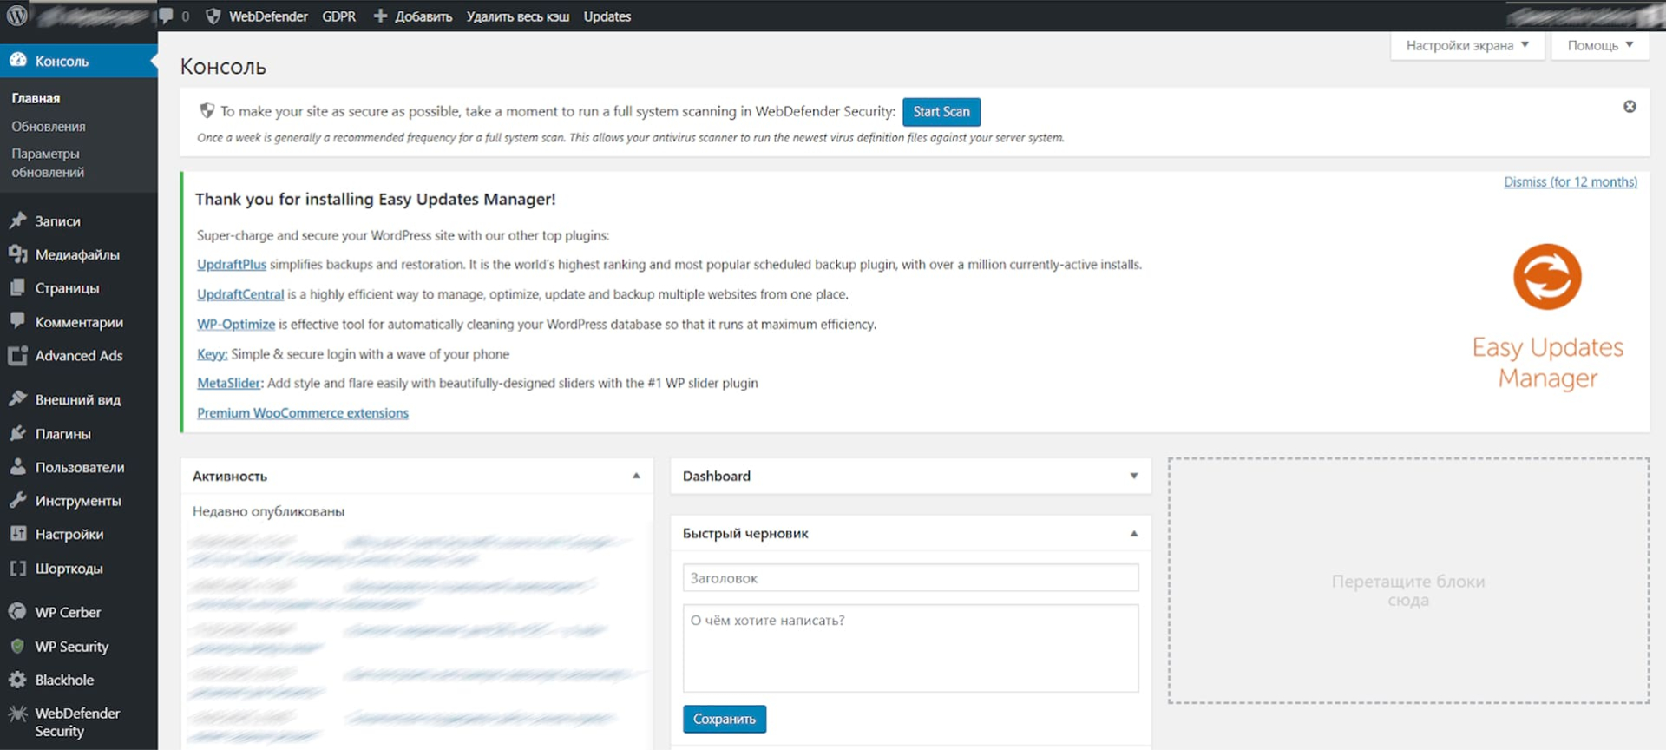Expand the Dashboard widget
Image resolution: width=1666 pixels, height=750 pixels.
(1133, 476)
